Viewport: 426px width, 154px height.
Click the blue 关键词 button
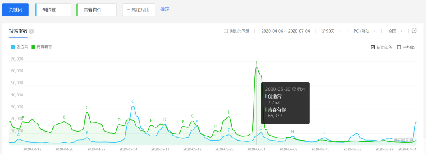tap(15, 10)
